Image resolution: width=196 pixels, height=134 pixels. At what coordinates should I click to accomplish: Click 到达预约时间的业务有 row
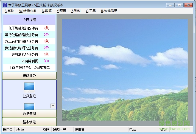click(29, 48)
